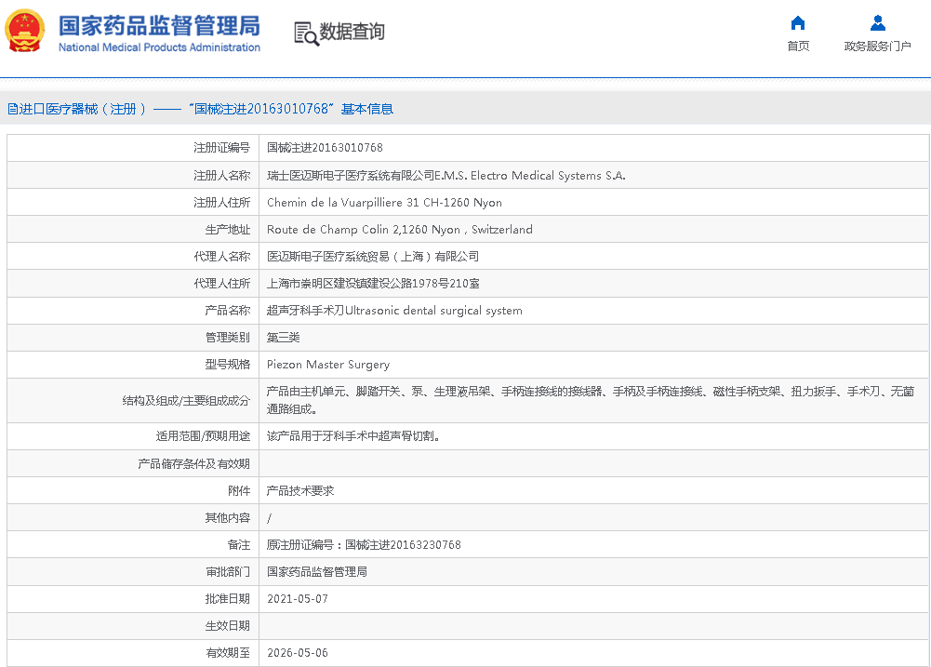Click the national emblem logo
Viewport: 931px width, 667px height.
pyautogui.click(x=25, y=32)
